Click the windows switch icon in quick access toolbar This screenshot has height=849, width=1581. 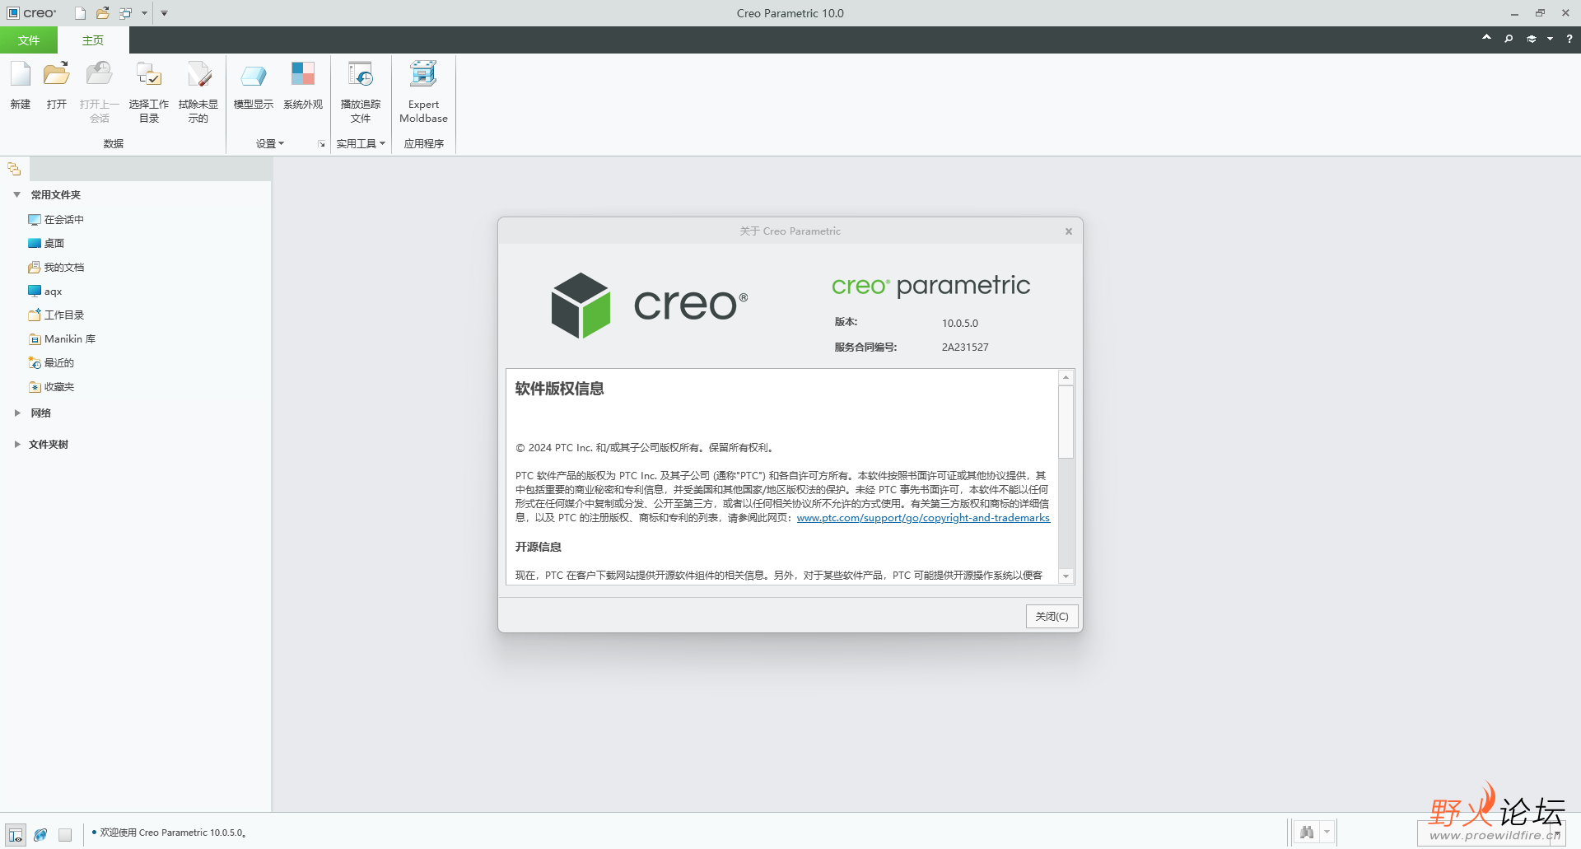(126, 13)
